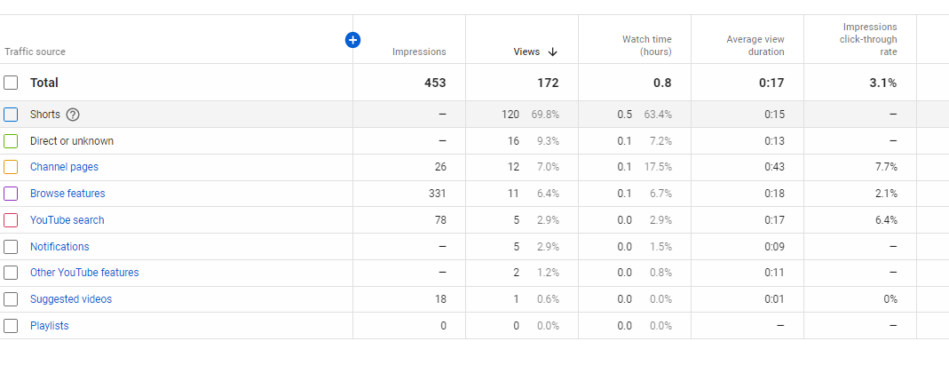Sort by Watch time (hours) header
The width and height of the screenshot is (949, 365).
pos(646,45)
